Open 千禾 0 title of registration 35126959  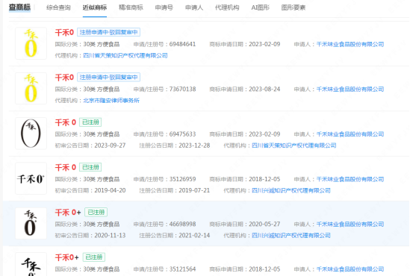click(66, 167)
